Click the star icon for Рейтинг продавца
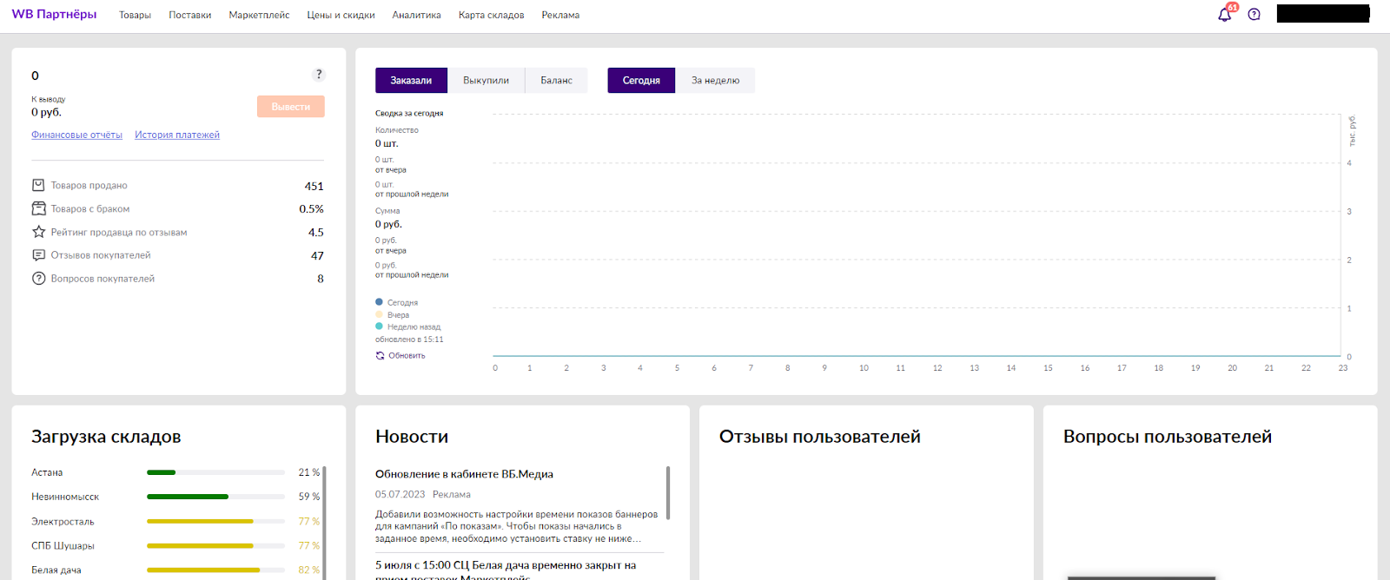 38,232
